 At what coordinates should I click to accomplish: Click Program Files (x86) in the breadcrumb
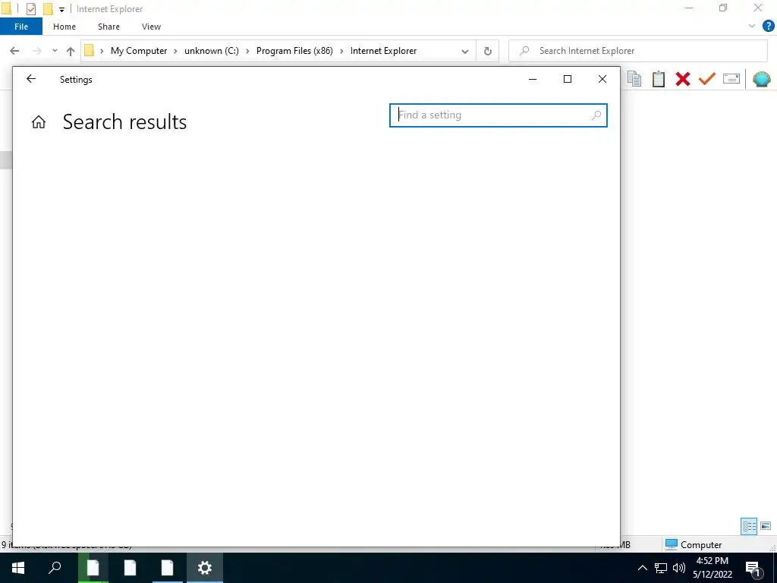tap(294, 51)
